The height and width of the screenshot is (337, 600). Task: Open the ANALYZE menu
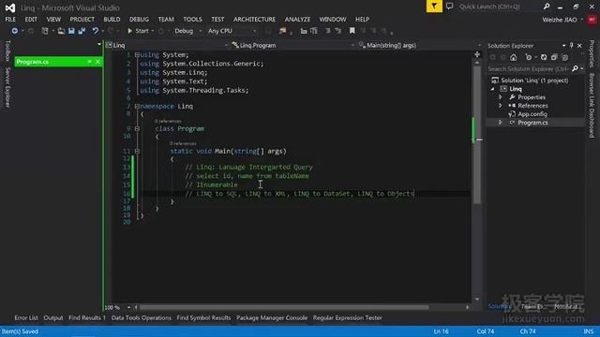[297, 19]
